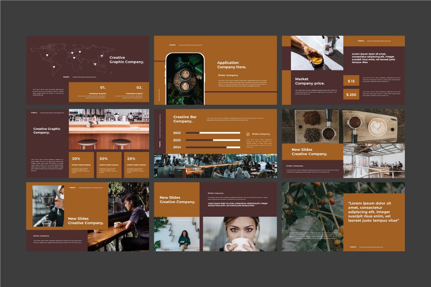Click the 2022 progress bar
This screenshot has height=287, width=431.
tap(213, 133)
